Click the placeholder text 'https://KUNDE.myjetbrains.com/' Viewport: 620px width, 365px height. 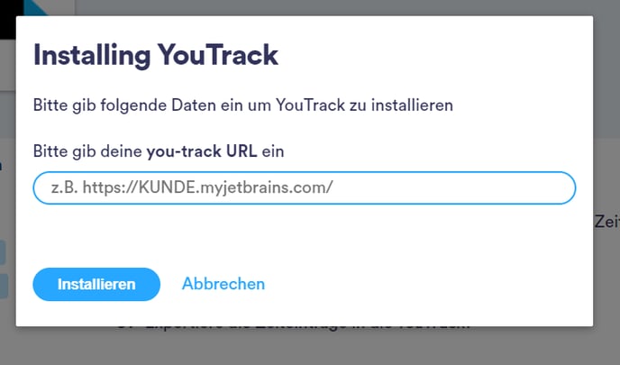point(208,187)
